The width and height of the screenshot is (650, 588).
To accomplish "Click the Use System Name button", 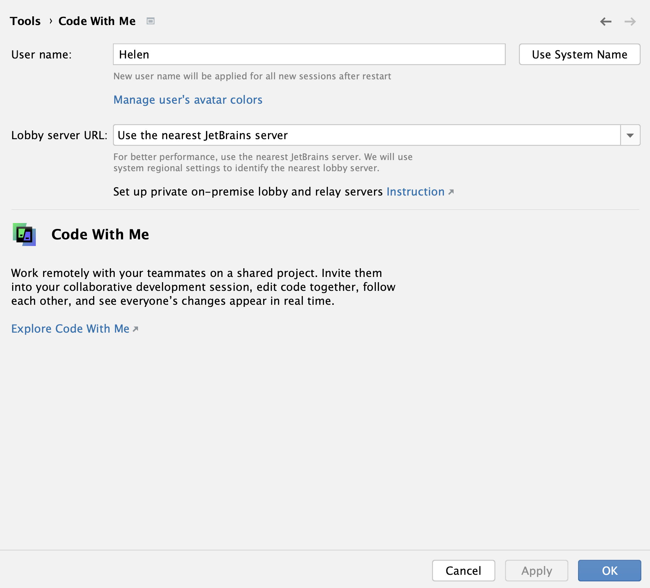I will [x=579, y=54].
